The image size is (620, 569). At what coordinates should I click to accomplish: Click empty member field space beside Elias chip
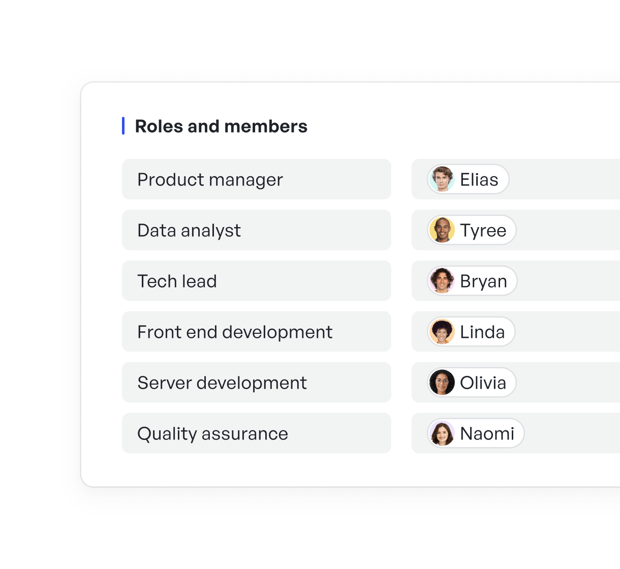tap(564, 179)
